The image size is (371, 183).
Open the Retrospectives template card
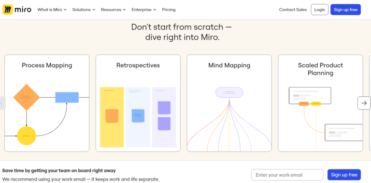click(138, 103)
